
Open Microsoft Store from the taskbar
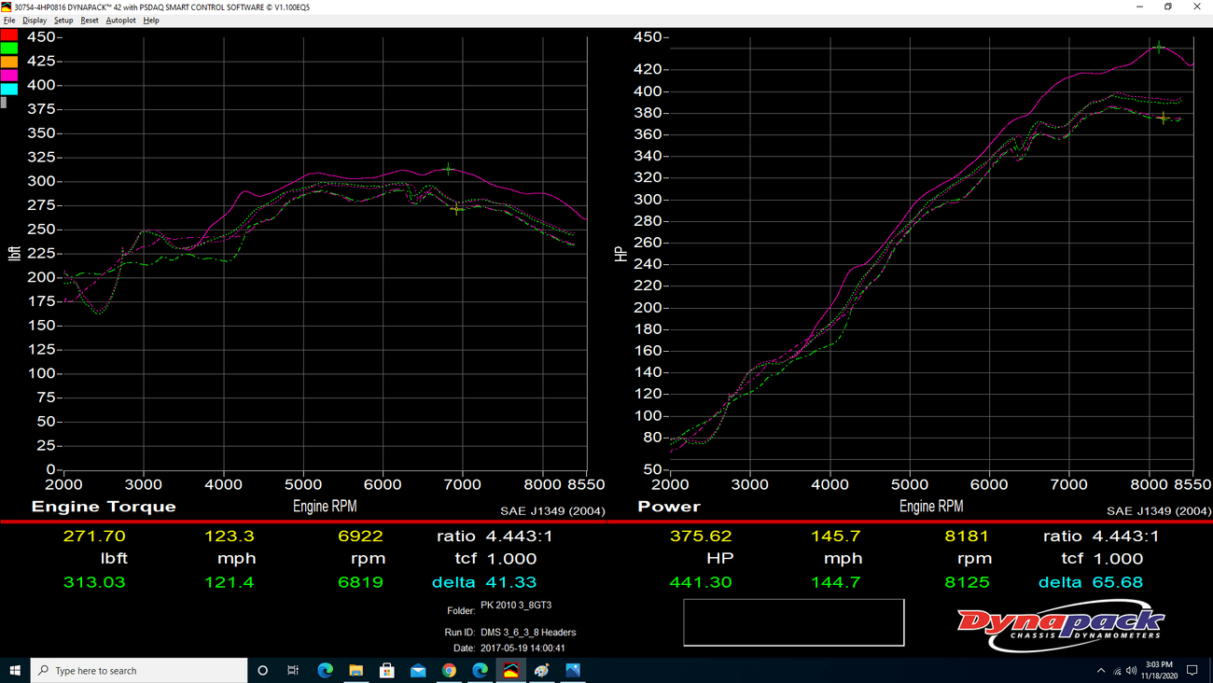pos(387,670)
